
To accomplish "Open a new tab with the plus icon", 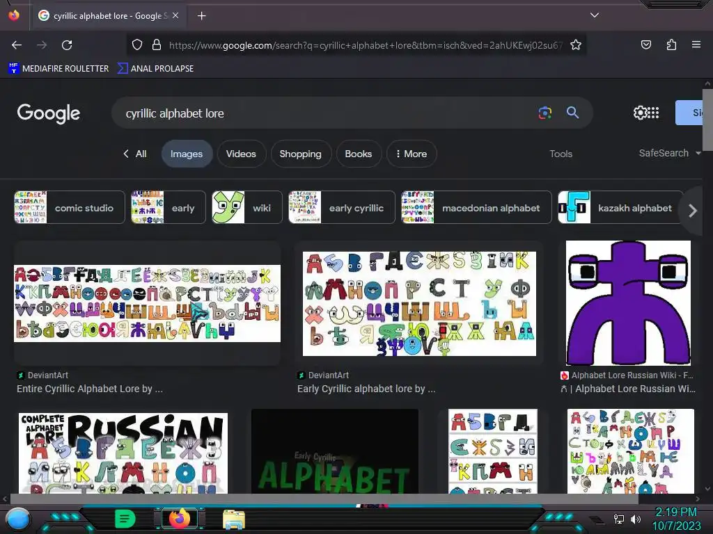I will point(201,16).
